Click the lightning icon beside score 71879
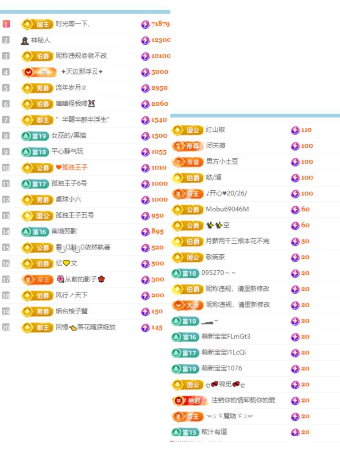The width and height of the screenshot is (340, 453). (x=145, y=24)
